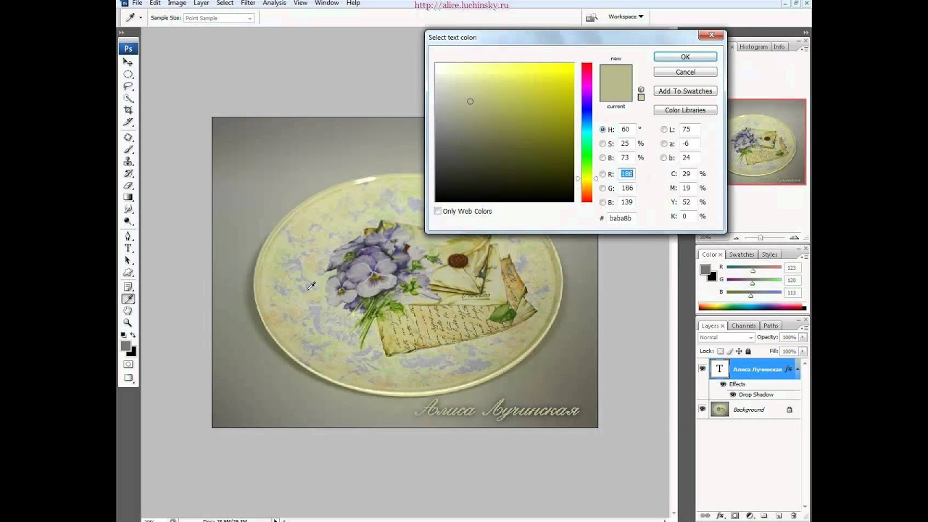
Task: Click the vertical hue spectrum slider
Action: pos(587,132)
